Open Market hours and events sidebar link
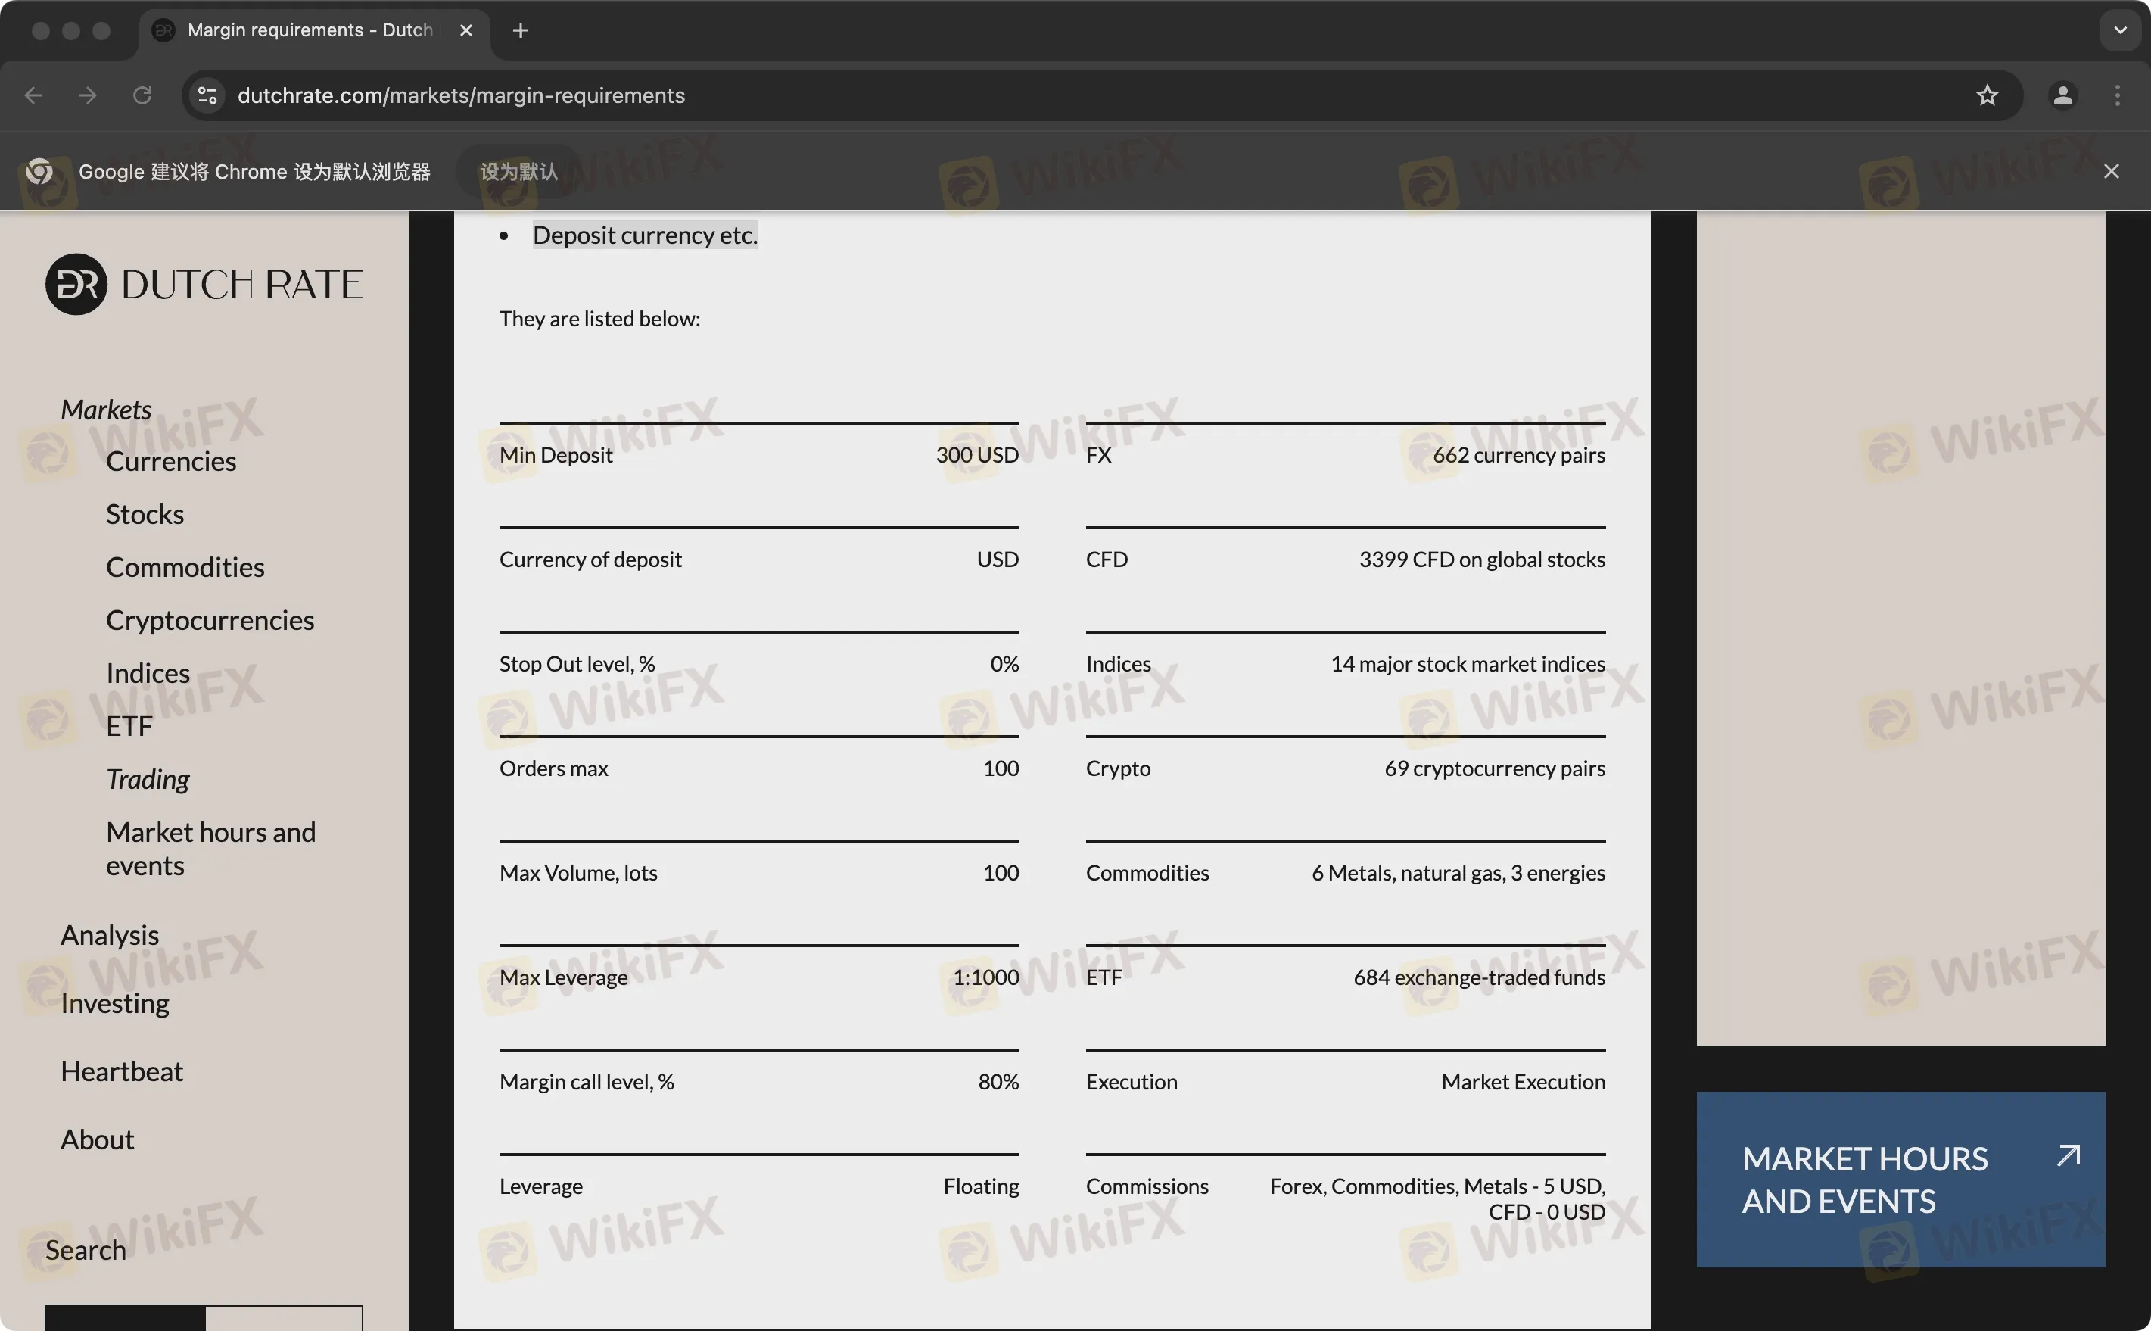Viewport: 2151px width, 1331px height. tap(210, 849)
